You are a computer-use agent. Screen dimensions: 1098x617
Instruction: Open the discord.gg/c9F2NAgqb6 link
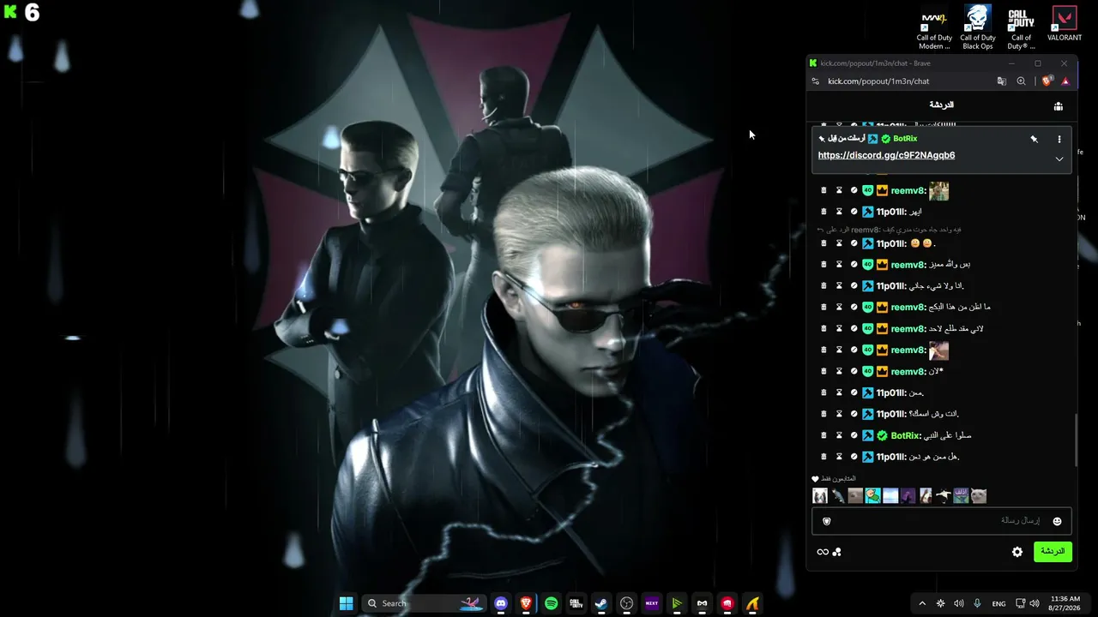coord(886,155)
